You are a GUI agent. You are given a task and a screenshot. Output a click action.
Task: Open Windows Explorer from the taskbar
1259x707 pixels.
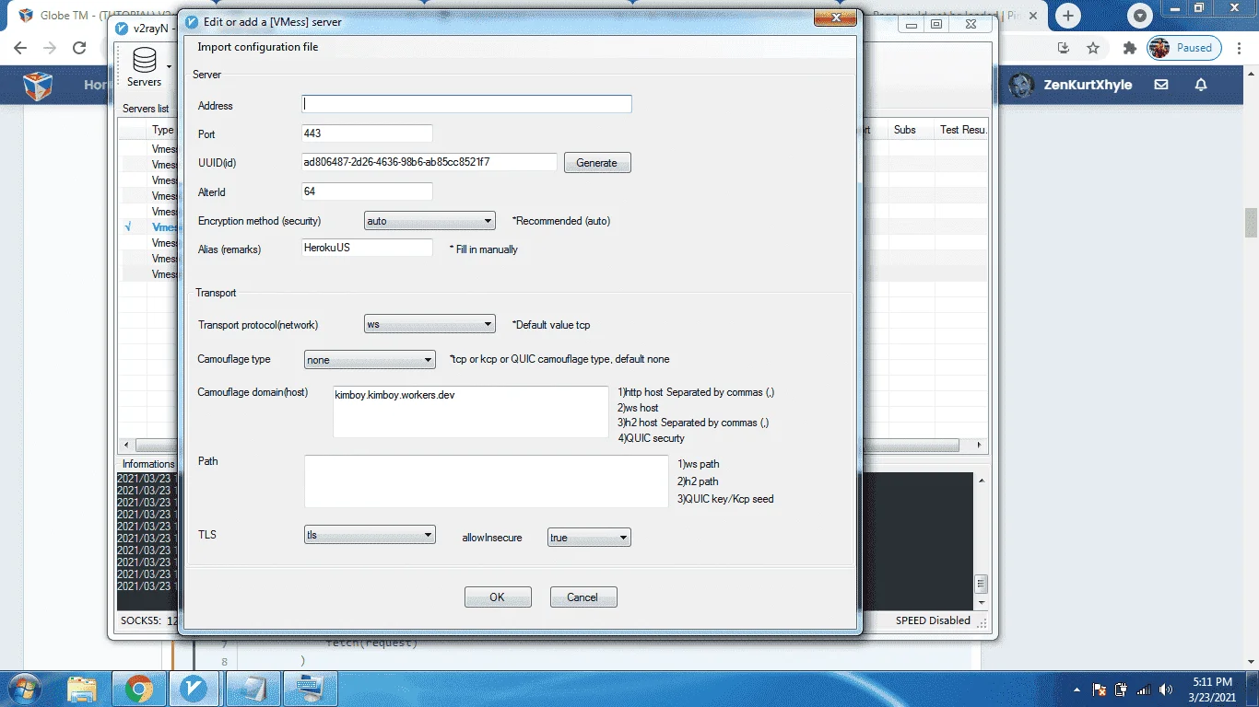pos(82,689)
